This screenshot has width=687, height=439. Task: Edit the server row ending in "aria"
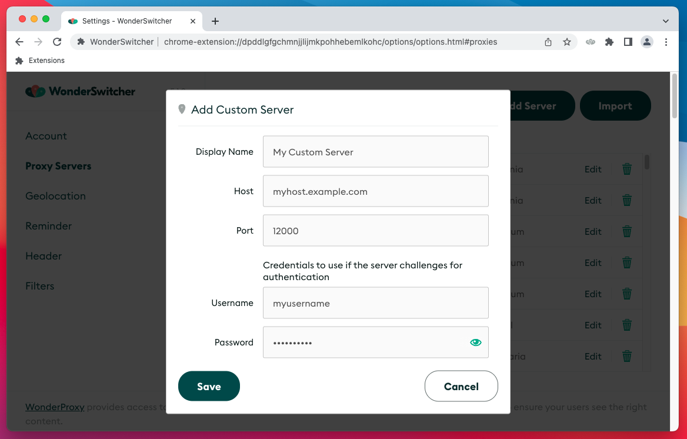(x=593, y=356)
